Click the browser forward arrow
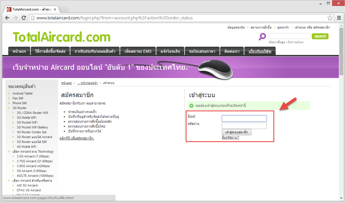 tap(16, 18)
